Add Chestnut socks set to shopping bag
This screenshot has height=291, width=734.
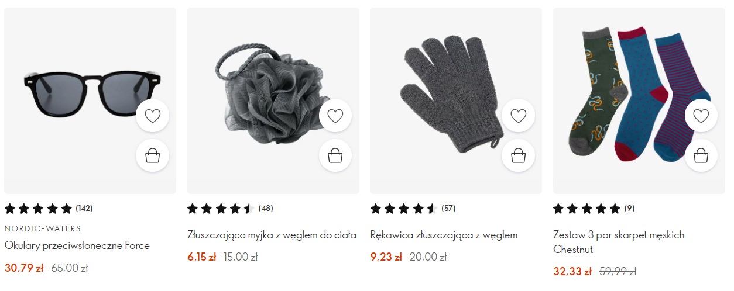tap(701, 155)
